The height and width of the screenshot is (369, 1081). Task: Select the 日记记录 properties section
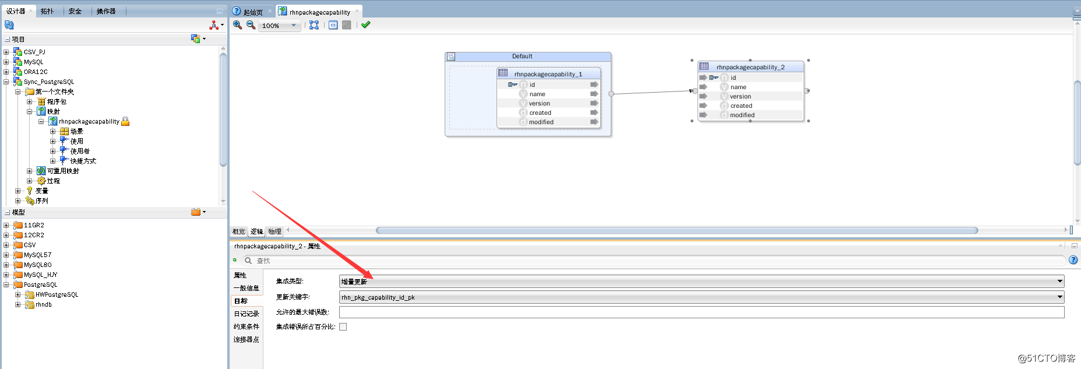pyautogui.click(x=247, y=314)
